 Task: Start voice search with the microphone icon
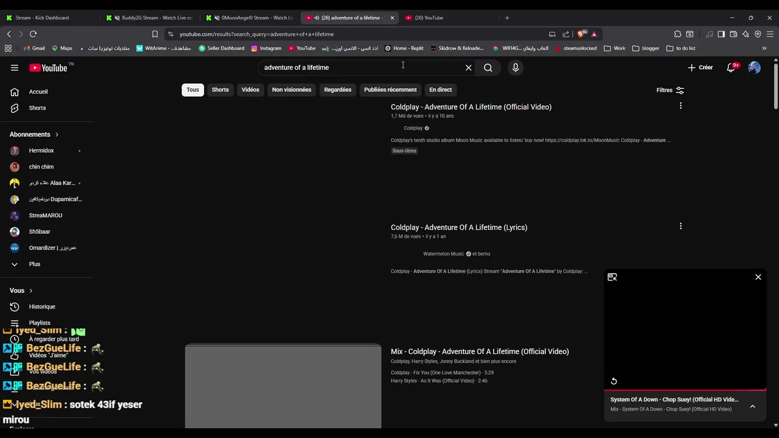click(515, 68)
